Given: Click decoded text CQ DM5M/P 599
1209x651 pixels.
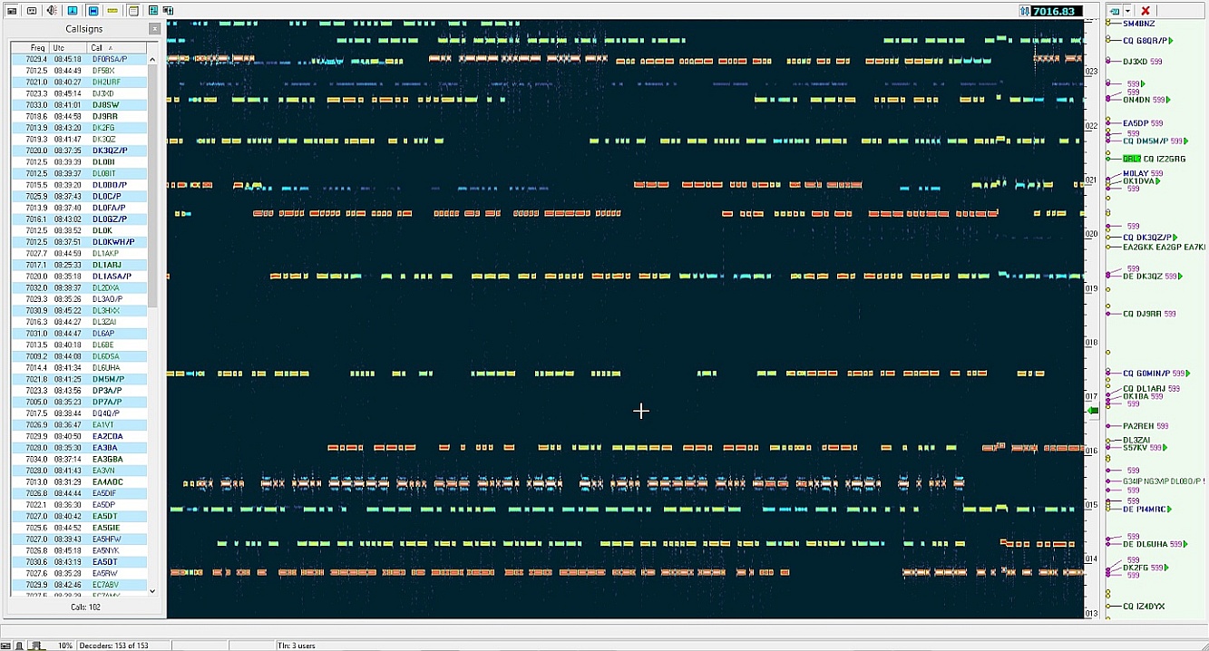Looking at the screenshot, I should [1153, 141].
